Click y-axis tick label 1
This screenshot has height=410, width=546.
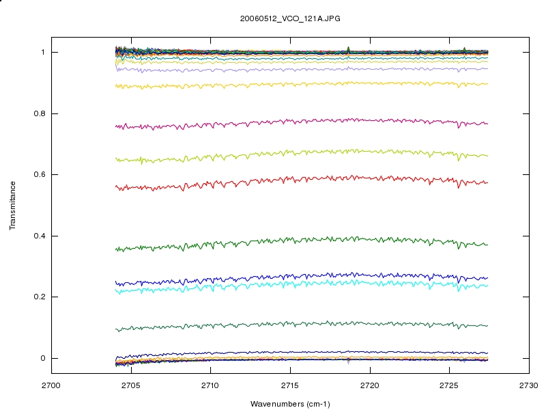click(43, 53)
